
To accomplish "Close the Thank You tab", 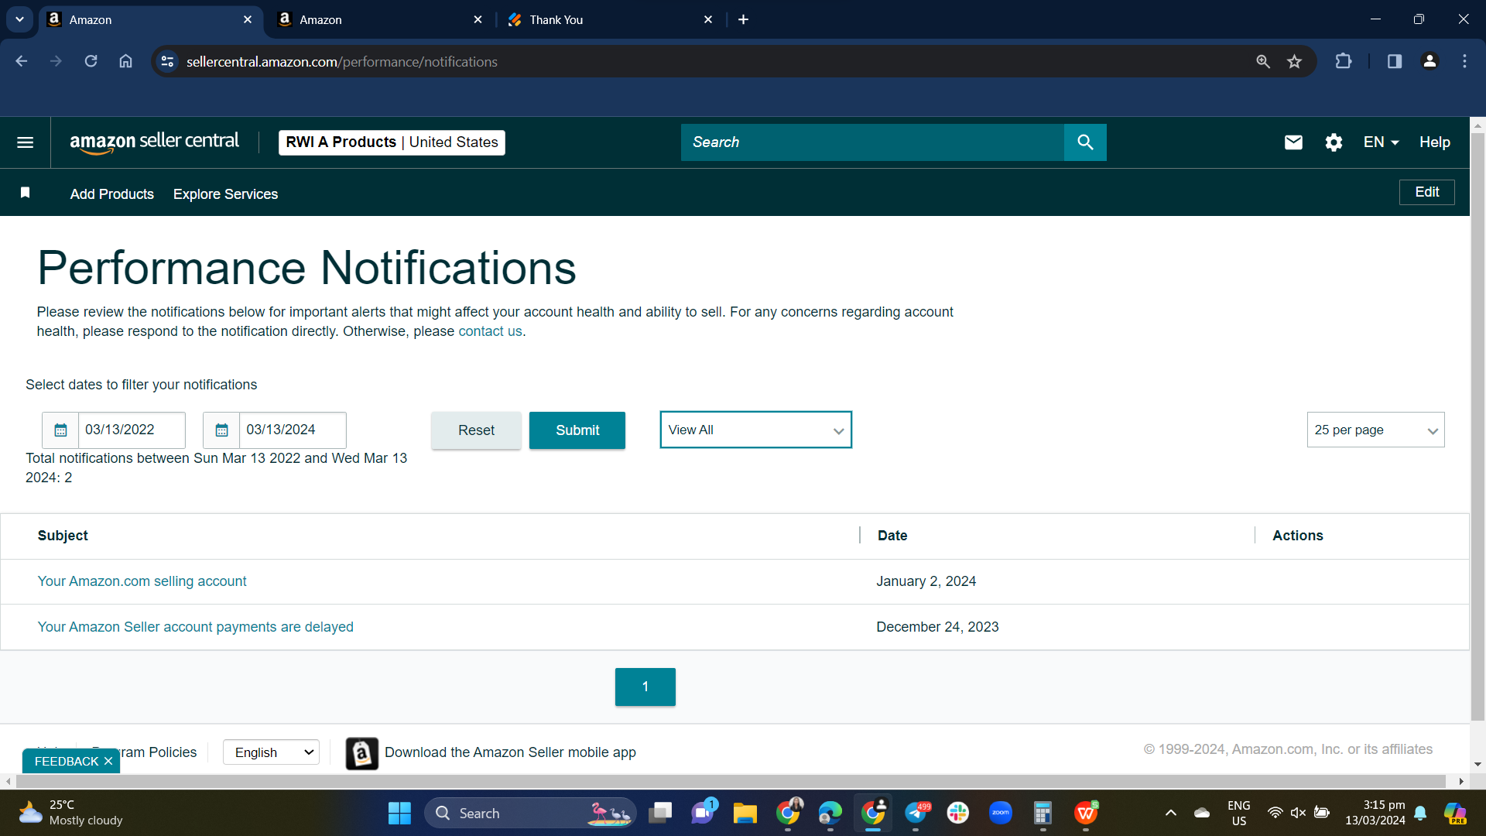I will click(x=708, y=19).
